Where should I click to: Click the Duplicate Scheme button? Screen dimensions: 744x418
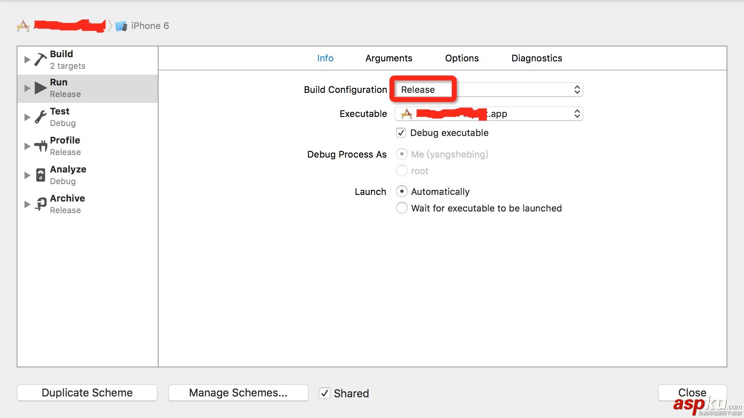pos(87,393)
